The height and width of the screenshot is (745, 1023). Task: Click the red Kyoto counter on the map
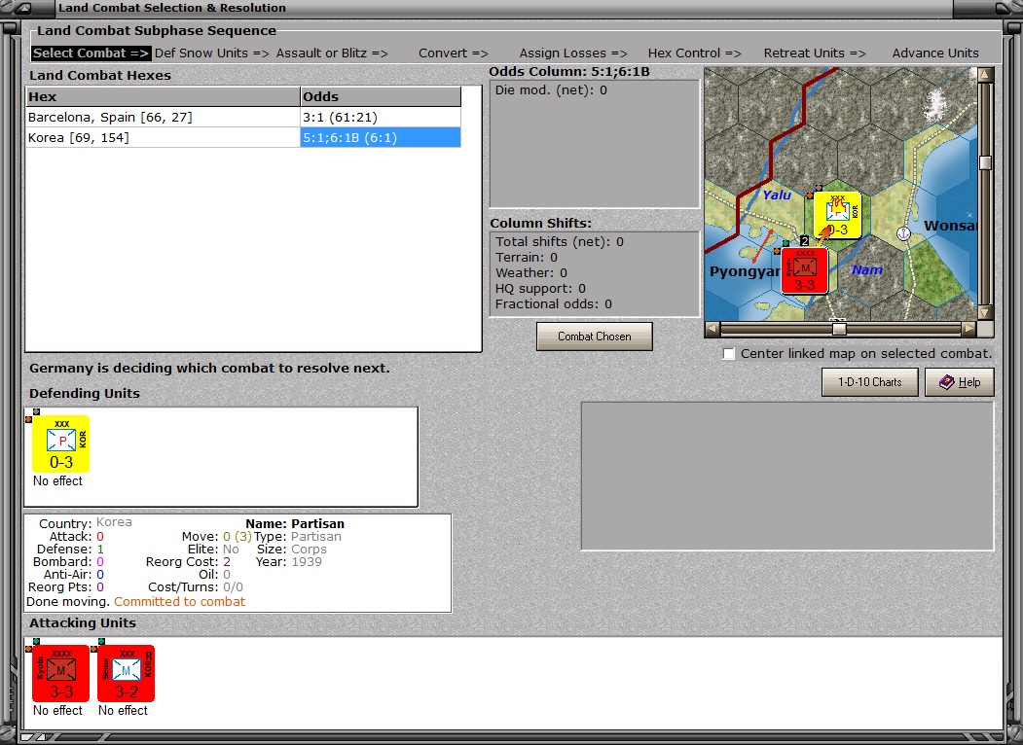click(804, 270)
